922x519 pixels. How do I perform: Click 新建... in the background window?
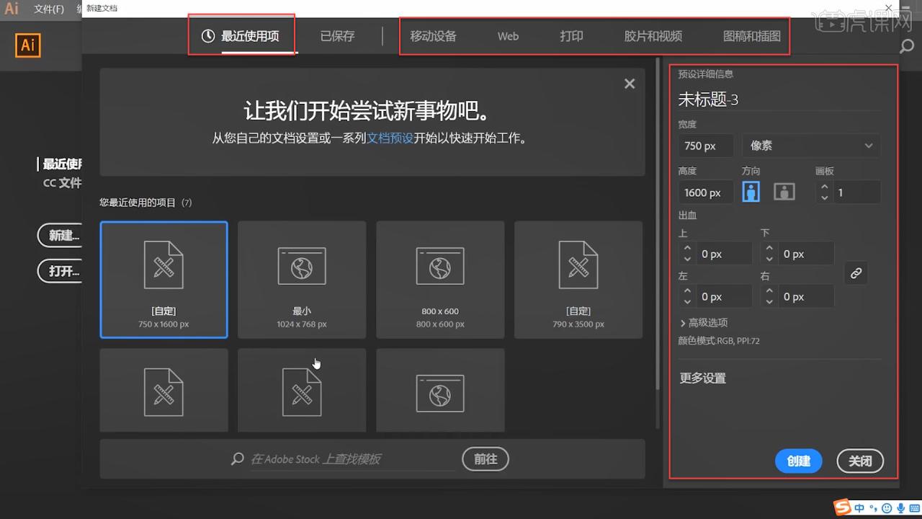60,235
